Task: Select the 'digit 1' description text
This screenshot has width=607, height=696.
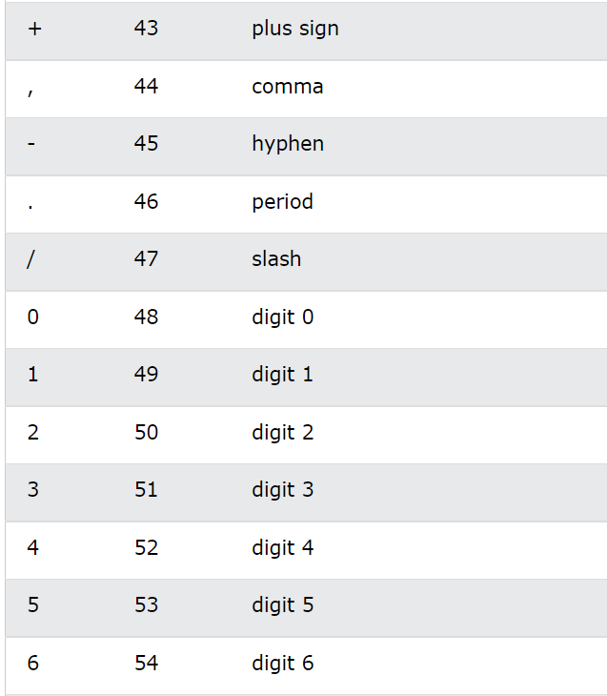Action: (x=282, y=375)
